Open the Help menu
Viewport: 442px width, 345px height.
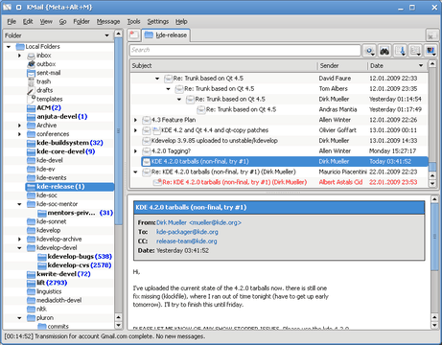tap(181, 21)
